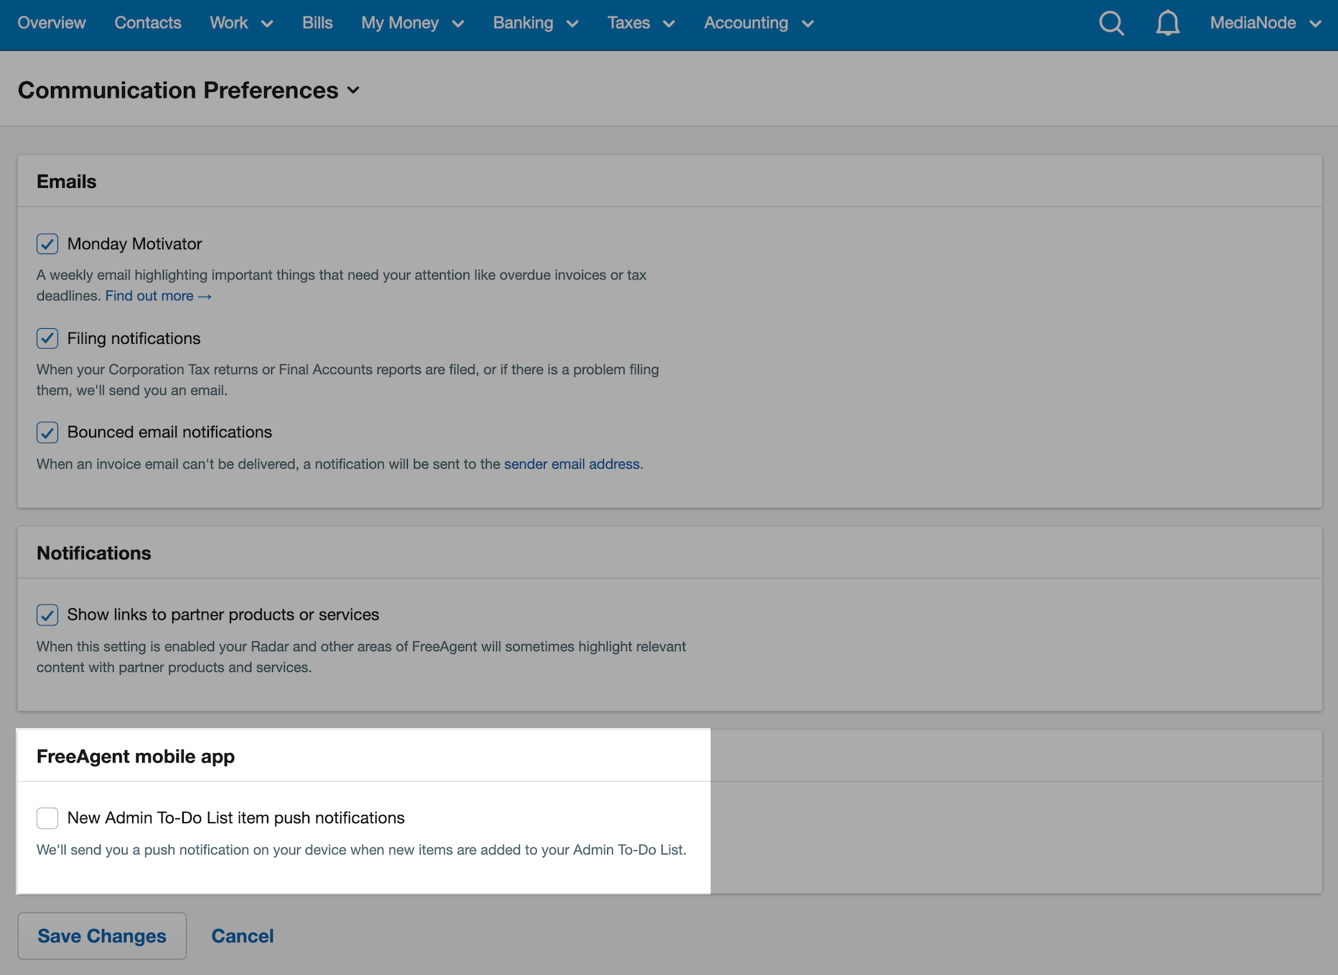Expand the Accounting menu

pyautogui.click(x=759, y=23)
